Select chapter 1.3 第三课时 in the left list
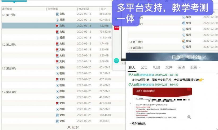The height and width of the screenshot is (130, 218). tap(9, 68)
